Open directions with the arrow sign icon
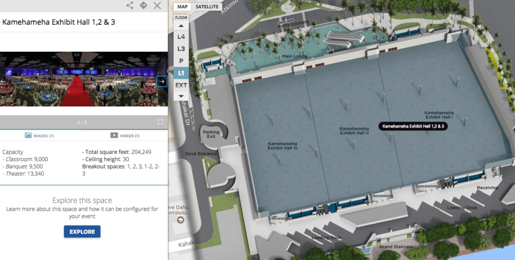The width and height of the screenshot is (515, 260). pos(143,5)
